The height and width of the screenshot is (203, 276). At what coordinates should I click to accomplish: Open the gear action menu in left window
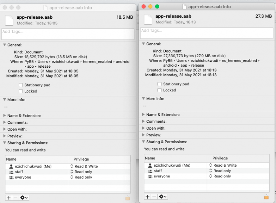click(24, 198)
